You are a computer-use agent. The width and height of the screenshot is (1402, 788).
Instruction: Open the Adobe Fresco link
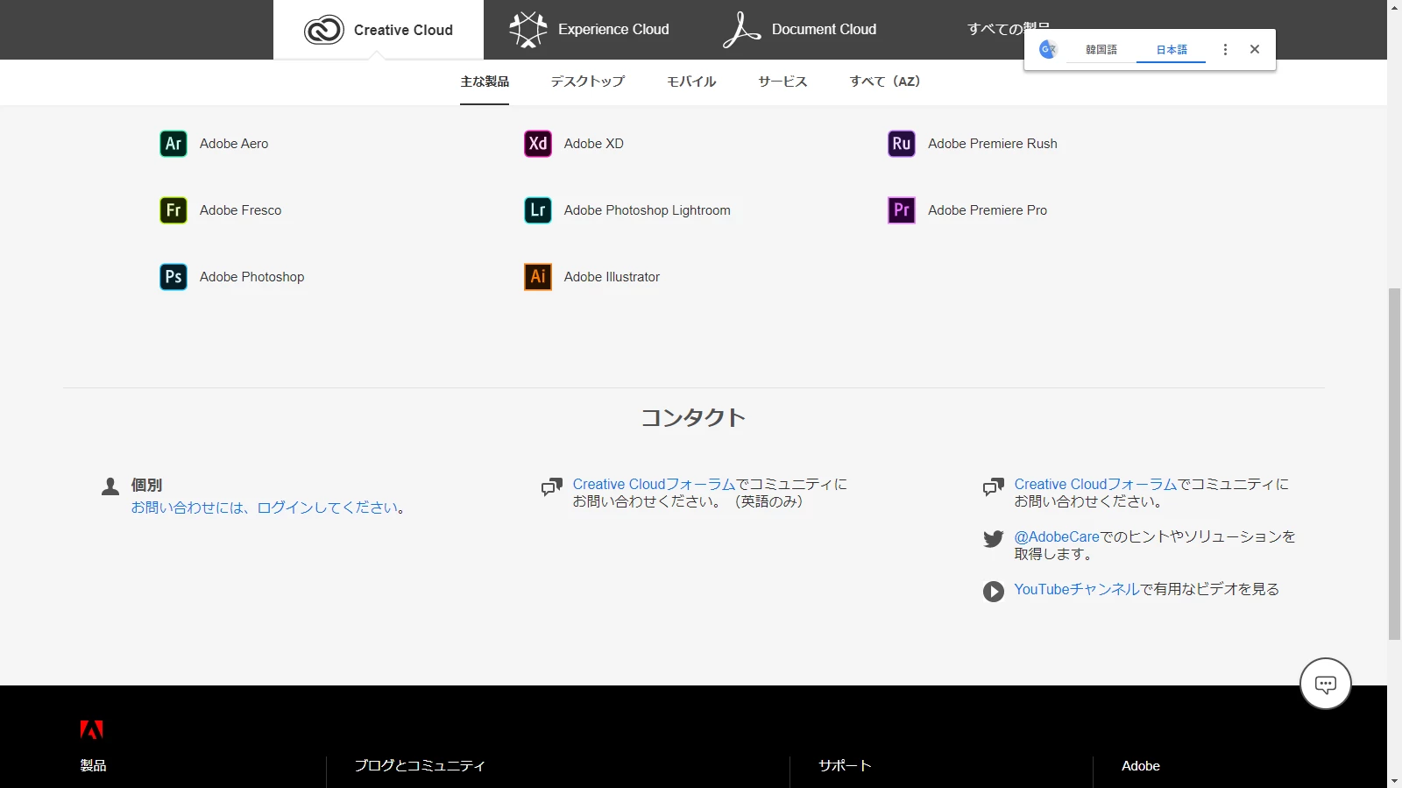tap(240, 210)
